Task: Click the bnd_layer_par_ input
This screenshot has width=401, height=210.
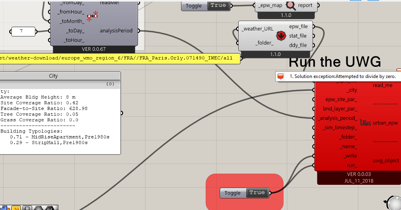Action: click(340, 109)
